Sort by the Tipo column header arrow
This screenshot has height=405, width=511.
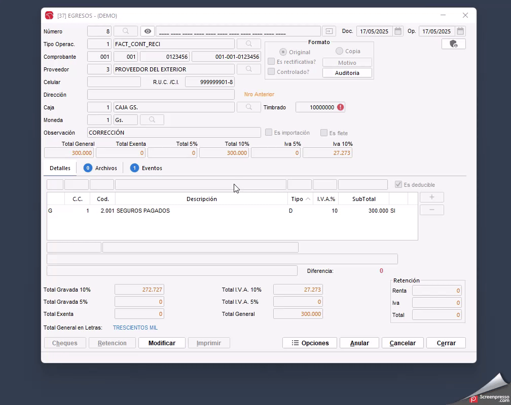(308, 199)
